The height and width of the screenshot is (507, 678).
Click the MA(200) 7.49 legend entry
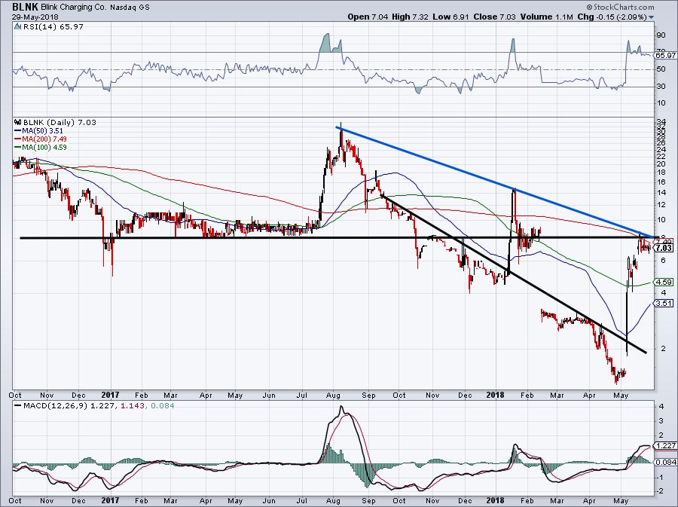click(x=41, y=139)
